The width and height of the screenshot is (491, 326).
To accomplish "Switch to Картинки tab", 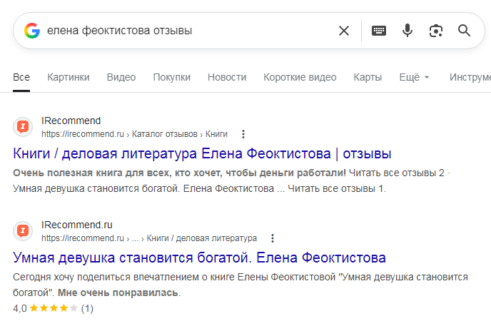I will click(x=69, y=77).
